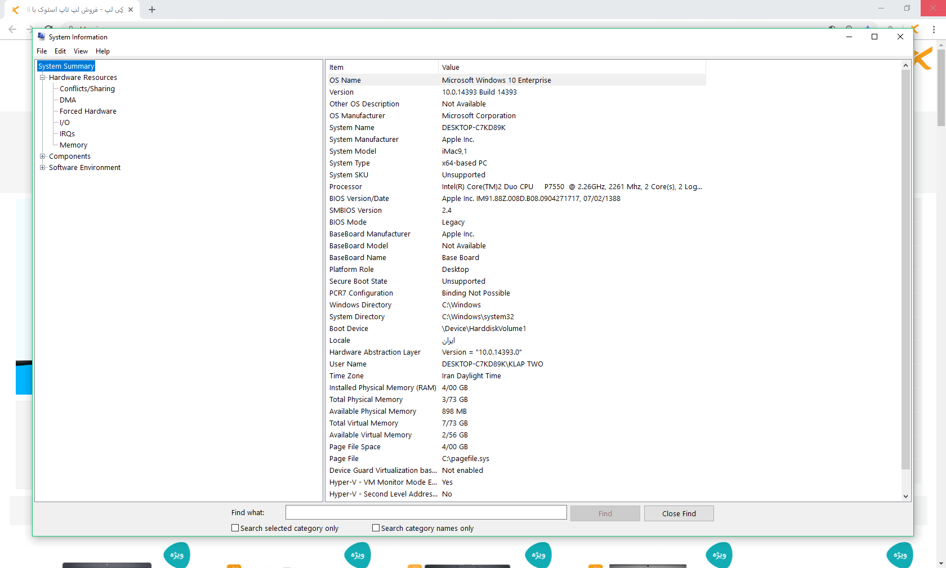Viewport: 946px width, 568px height.
Task: Expand the Software Environment tree node
Action: point(42,168)
